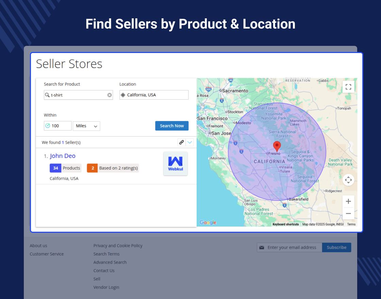Click Ridgecrest label on map
Image resolution: width=381 pixels, height=299 pixels.
point(333,191)
